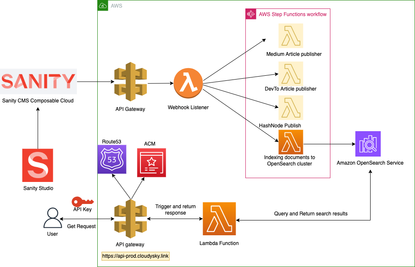Select the AWS Step Functions workflow title text

pos(292,14)
